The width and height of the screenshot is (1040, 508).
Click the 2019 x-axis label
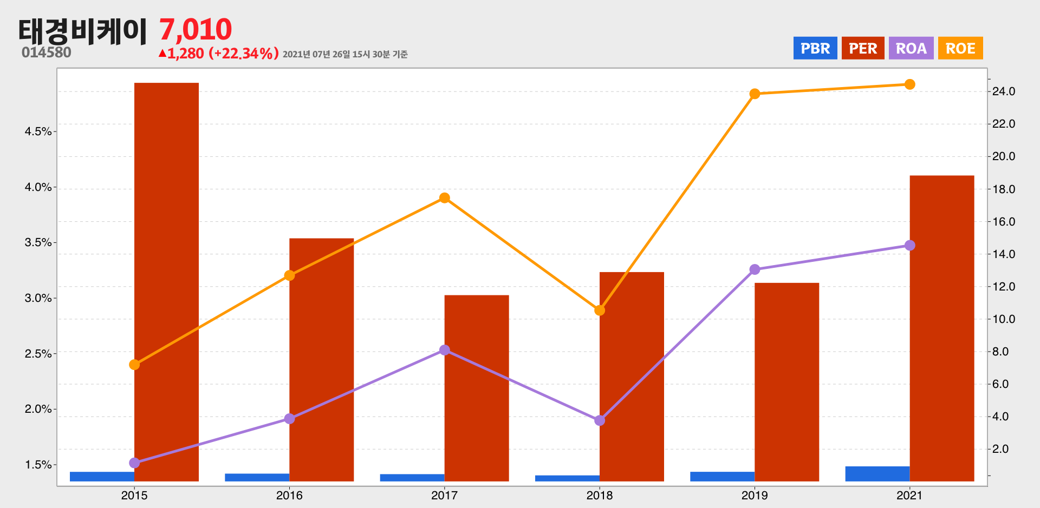[755, 495]
